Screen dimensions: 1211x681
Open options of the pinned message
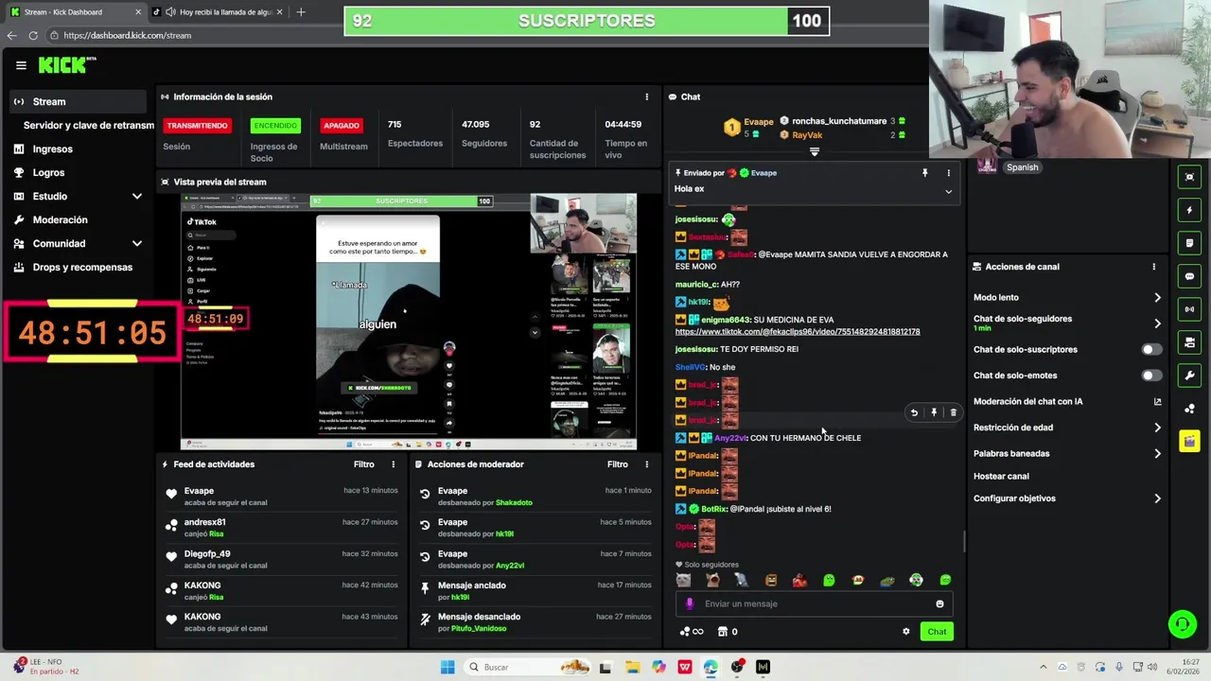949,173
